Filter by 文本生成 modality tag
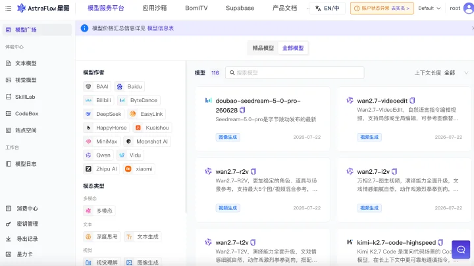 pos(143,236)
